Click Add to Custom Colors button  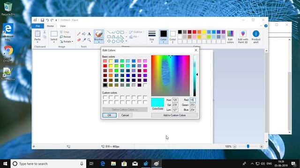(x=174, y=115)
